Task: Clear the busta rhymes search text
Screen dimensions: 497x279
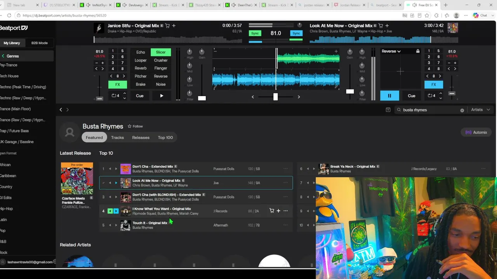Action: point(462,110)
